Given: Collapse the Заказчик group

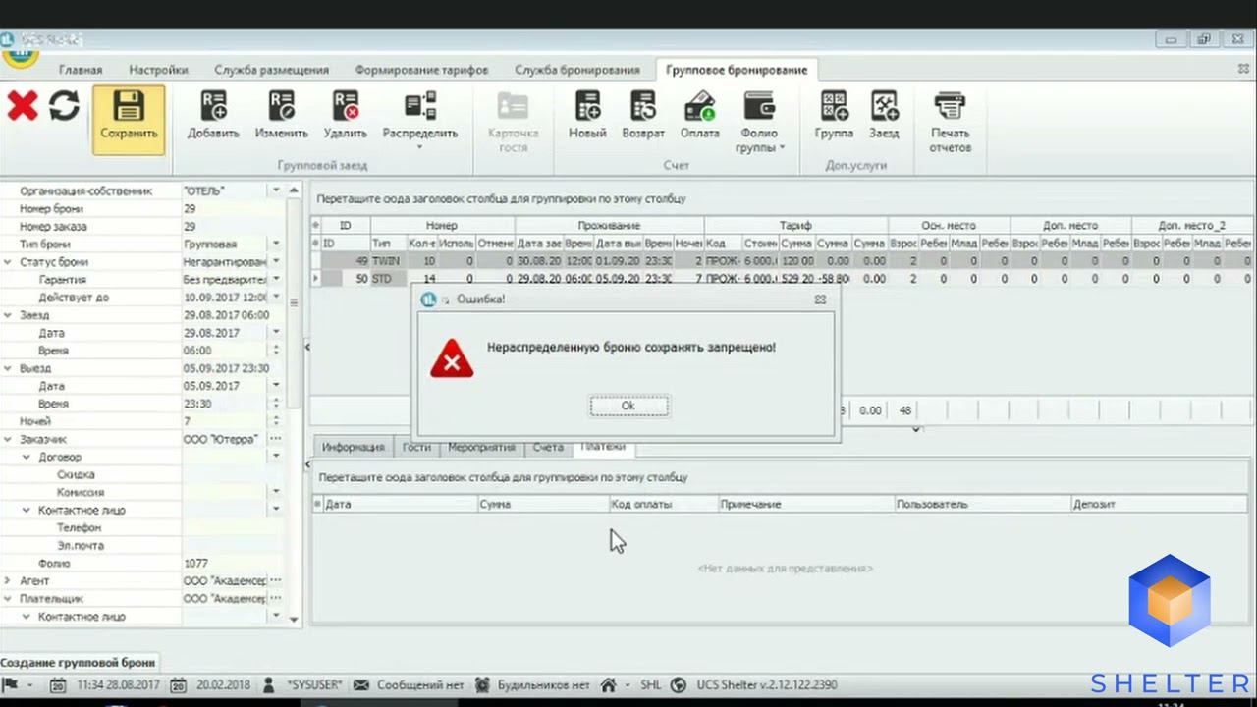Looking at the screenshot, I should pos(8,439).
